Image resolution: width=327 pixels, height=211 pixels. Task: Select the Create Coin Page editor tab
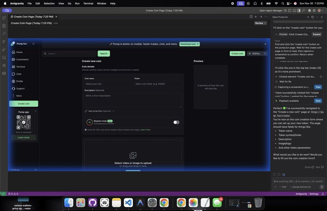(x=34, y=17)
